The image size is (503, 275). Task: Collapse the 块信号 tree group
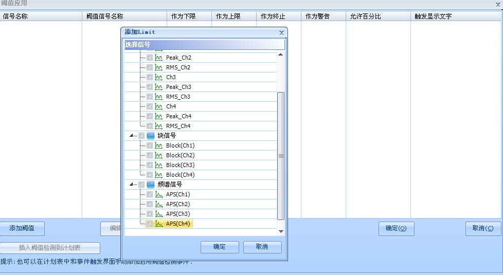[x=132, y=136]
